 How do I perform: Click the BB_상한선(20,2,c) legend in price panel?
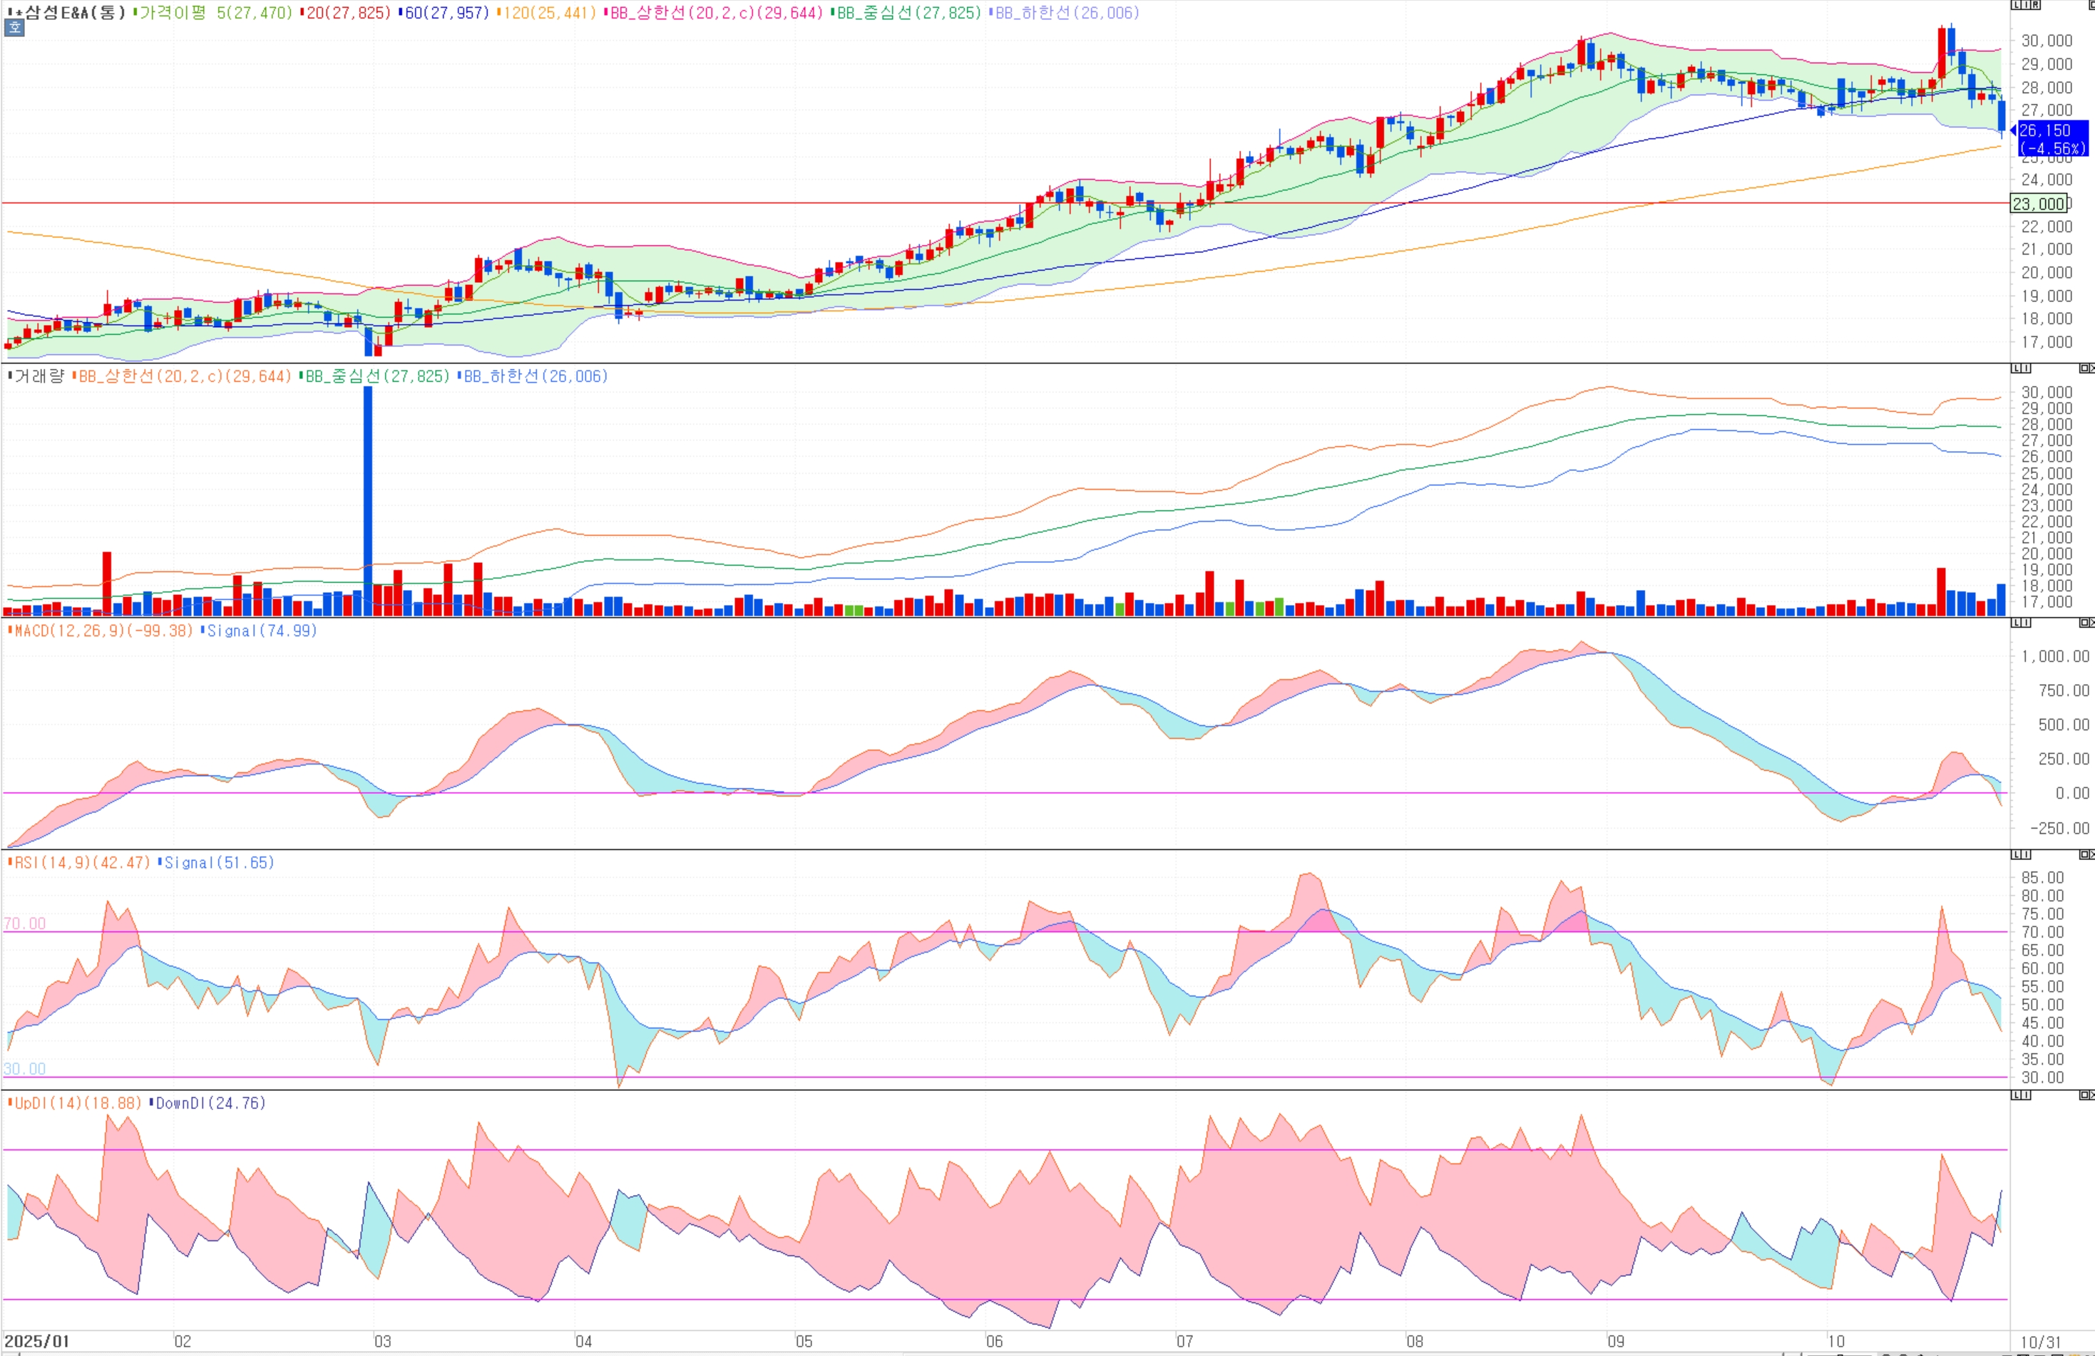(717, 12)
